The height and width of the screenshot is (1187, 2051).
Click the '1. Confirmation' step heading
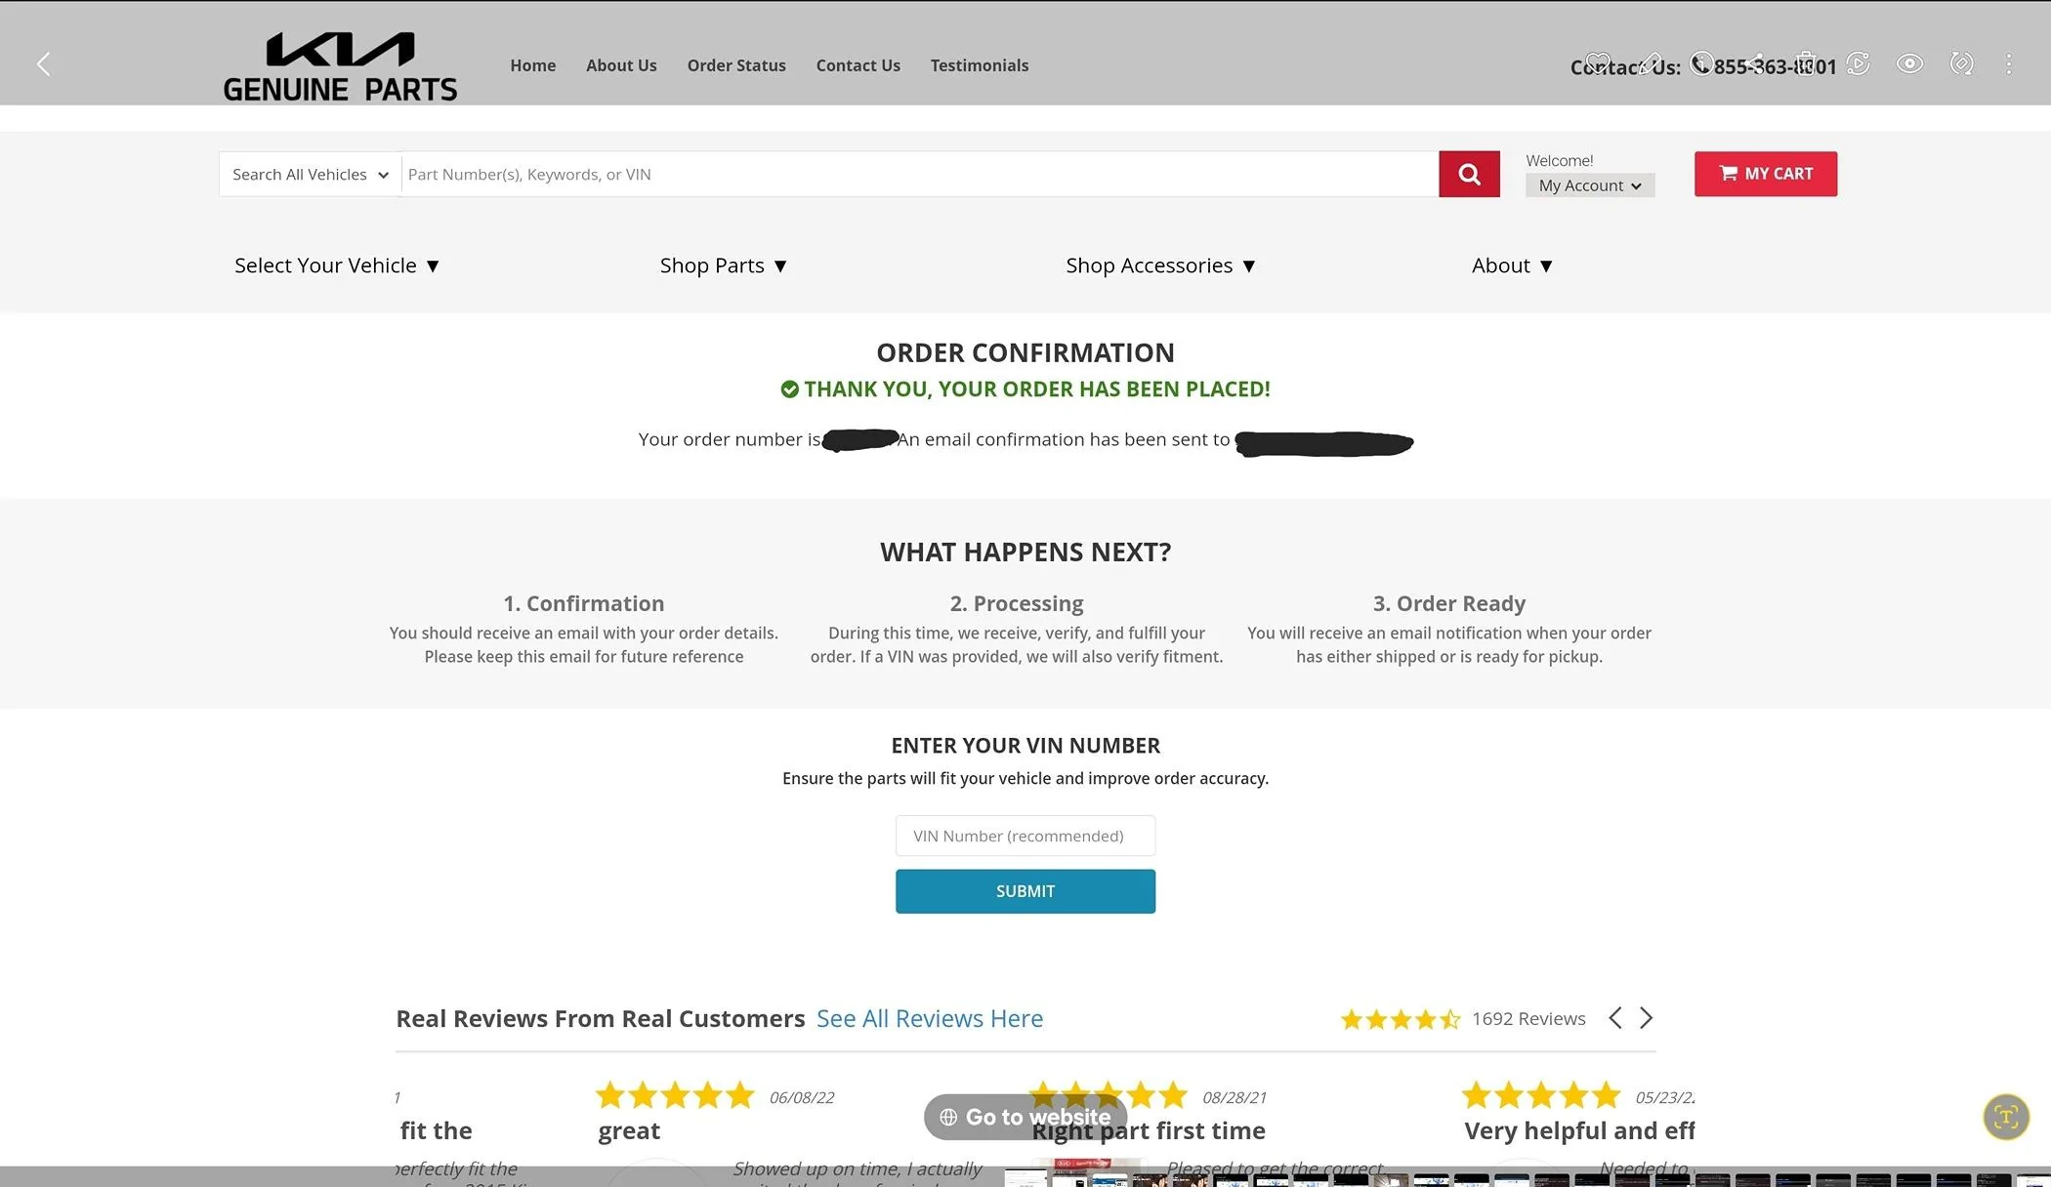[x=583, y=603]
